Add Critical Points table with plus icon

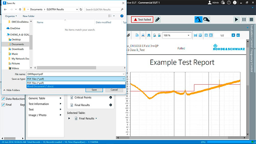(111, 98)
